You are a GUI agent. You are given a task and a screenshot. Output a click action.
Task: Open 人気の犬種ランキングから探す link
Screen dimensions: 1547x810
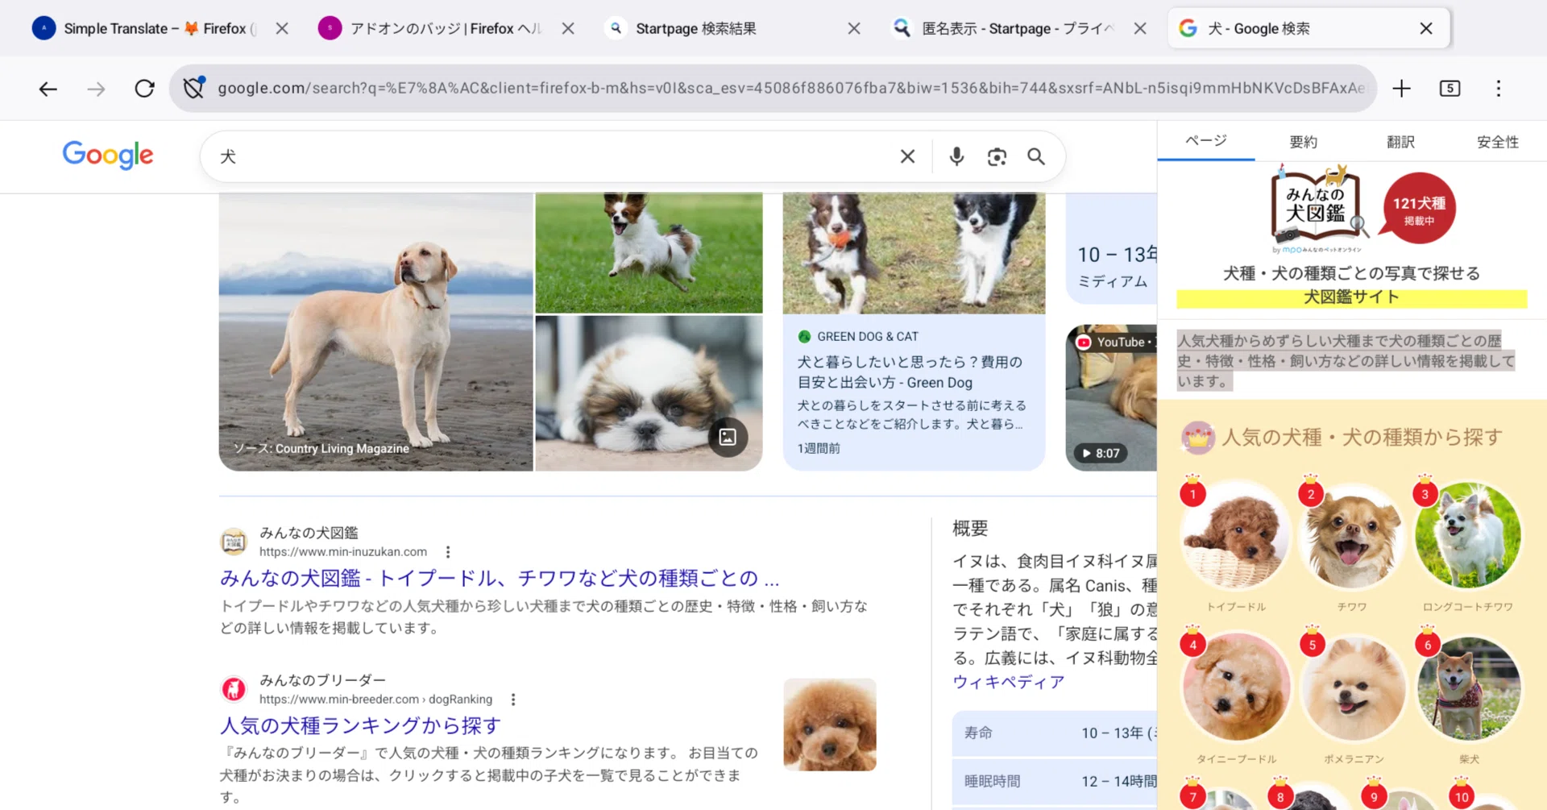(x=361, y=725)
